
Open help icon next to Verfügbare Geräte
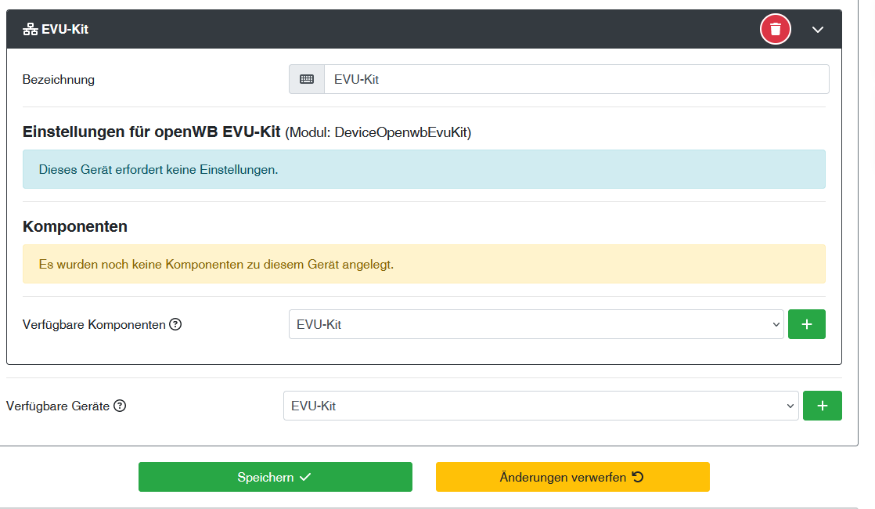coord(120,406)
